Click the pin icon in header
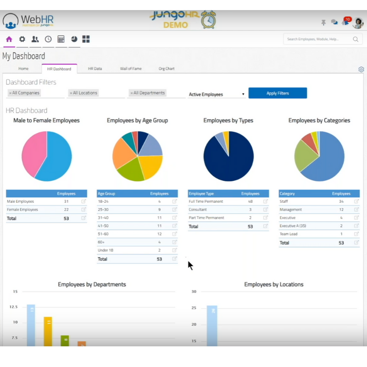Viewport: 367px width, 367px height. click(323, 22)
